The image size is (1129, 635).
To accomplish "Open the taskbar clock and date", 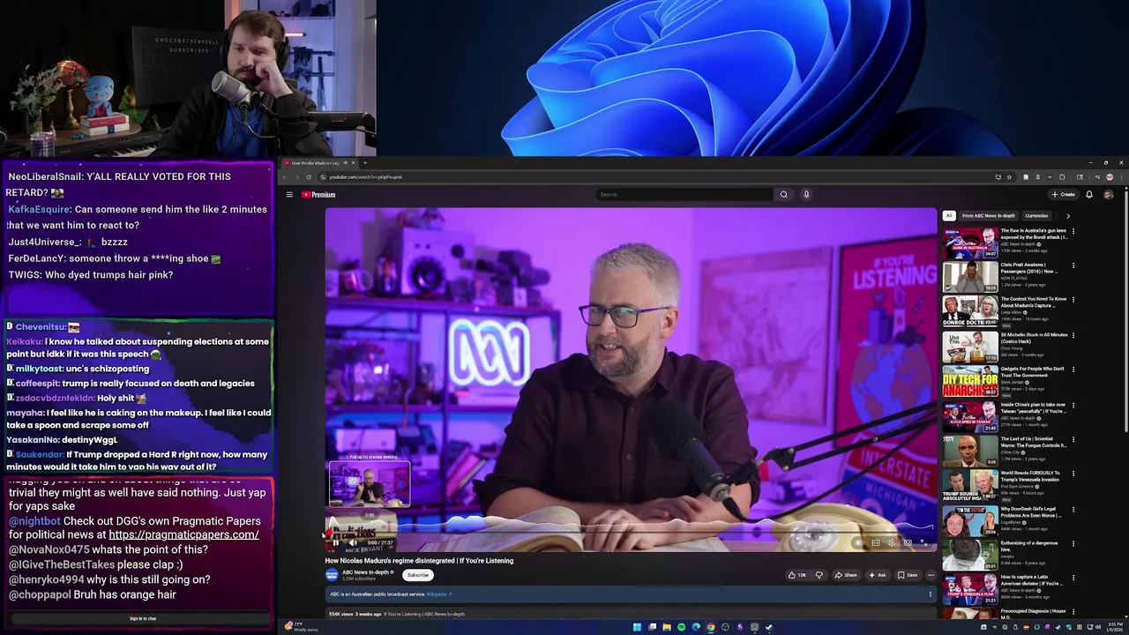I will point(1115,627).
